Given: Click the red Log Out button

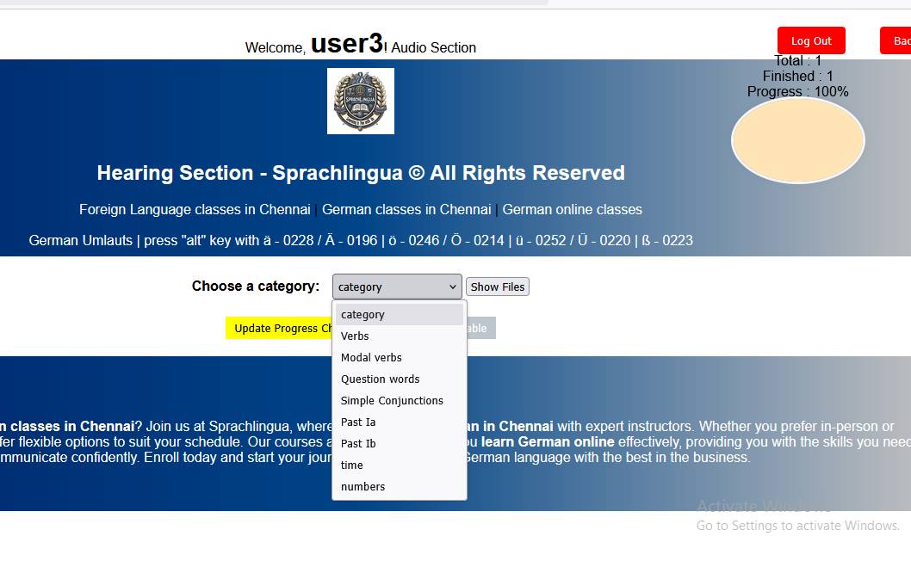Looking at the screenshot, I should pos(811,40).
